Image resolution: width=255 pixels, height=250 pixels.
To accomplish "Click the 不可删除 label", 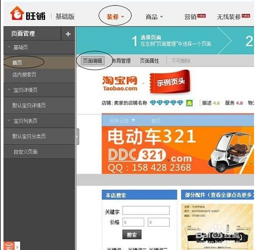I will [181, 61].
